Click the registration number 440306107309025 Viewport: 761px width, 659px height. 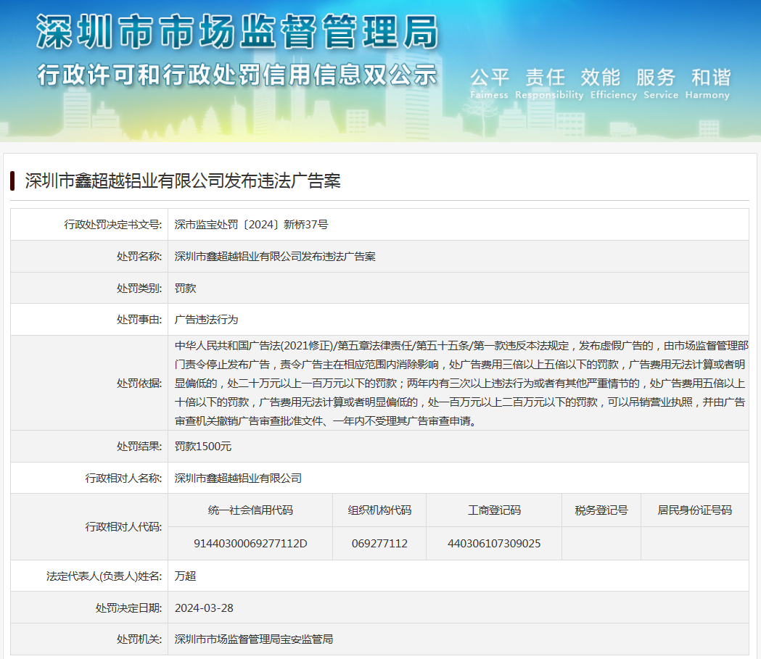494,544
